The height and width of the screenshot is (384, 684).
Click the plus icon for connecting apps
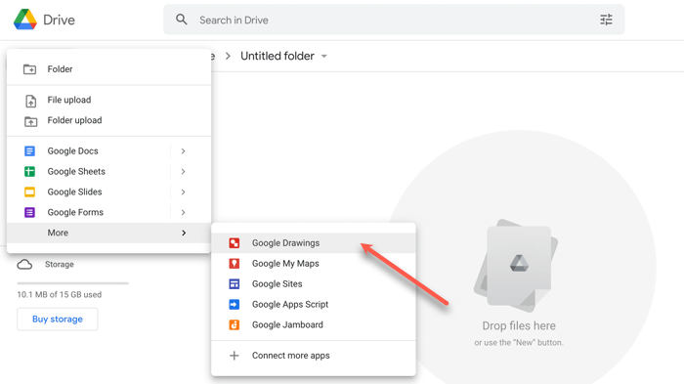(x=235, y=356)
